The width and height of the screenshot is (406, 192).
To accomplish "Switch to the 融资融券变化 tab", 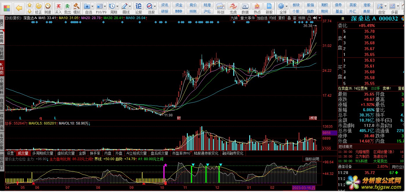I will click(233, 153).
